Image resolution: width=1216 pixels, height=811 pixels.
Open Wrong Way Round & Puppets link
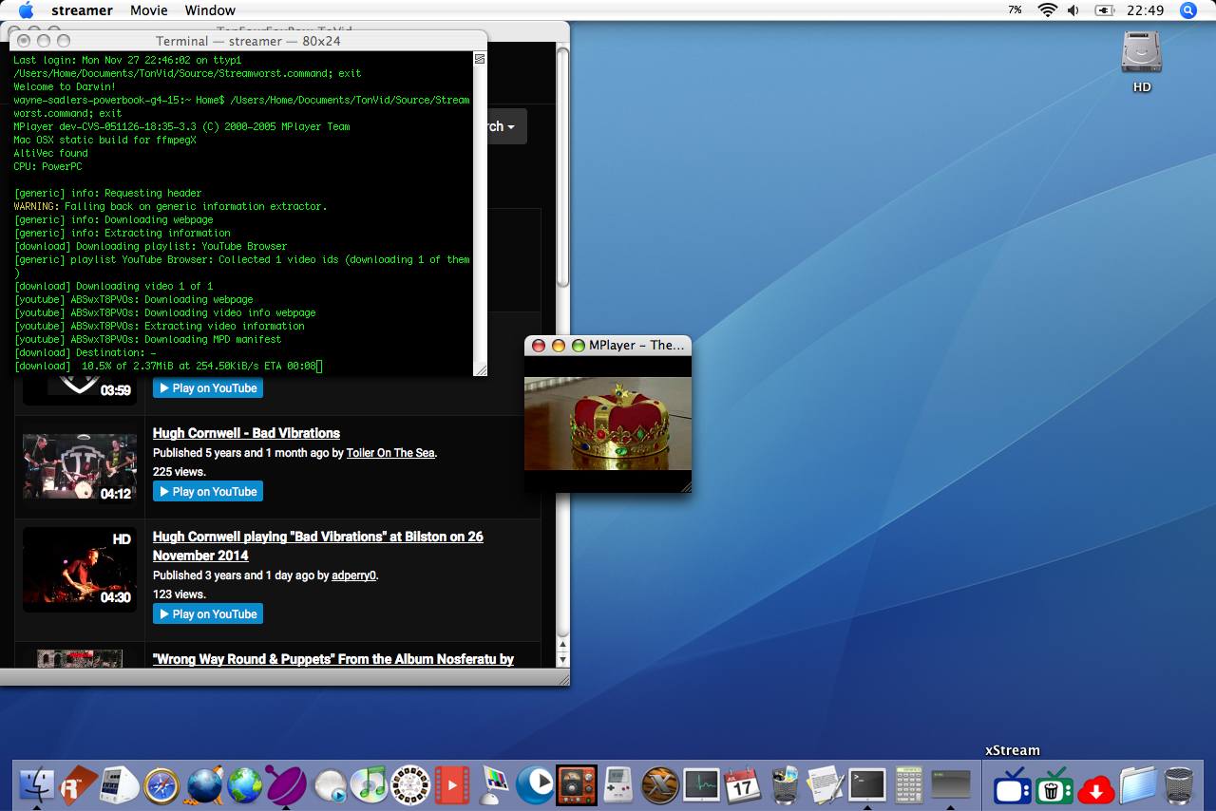click(x=333, y=659)
